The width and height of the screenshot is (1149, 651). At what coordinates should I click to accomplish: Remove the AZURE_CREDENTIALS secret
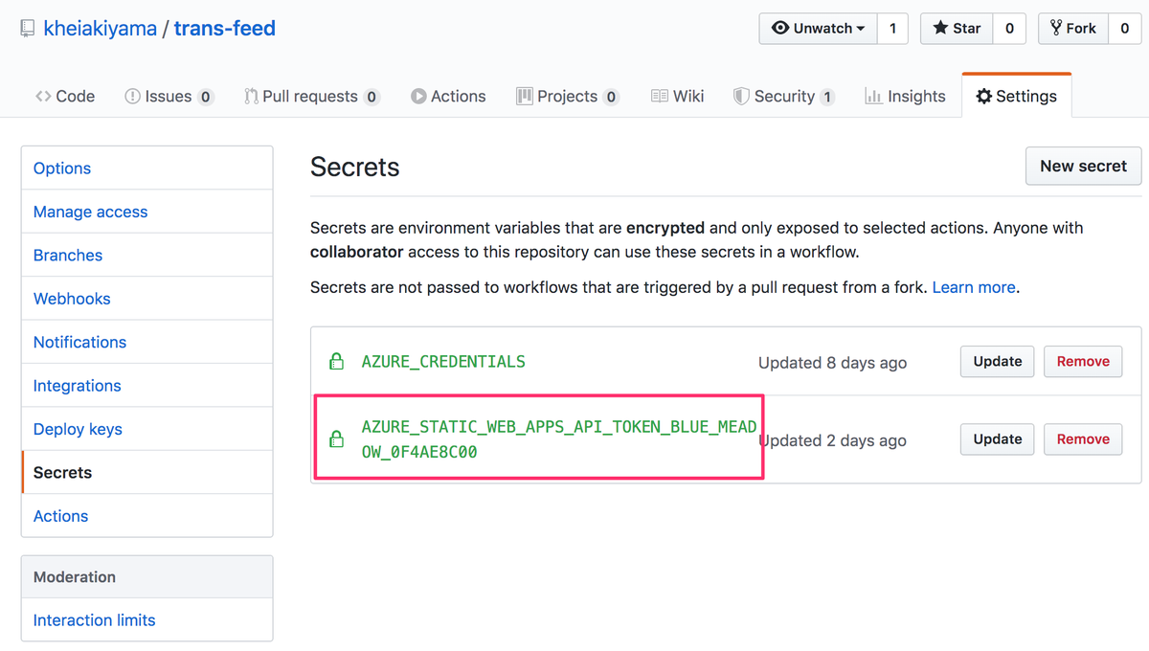[x=1083, y=361]
